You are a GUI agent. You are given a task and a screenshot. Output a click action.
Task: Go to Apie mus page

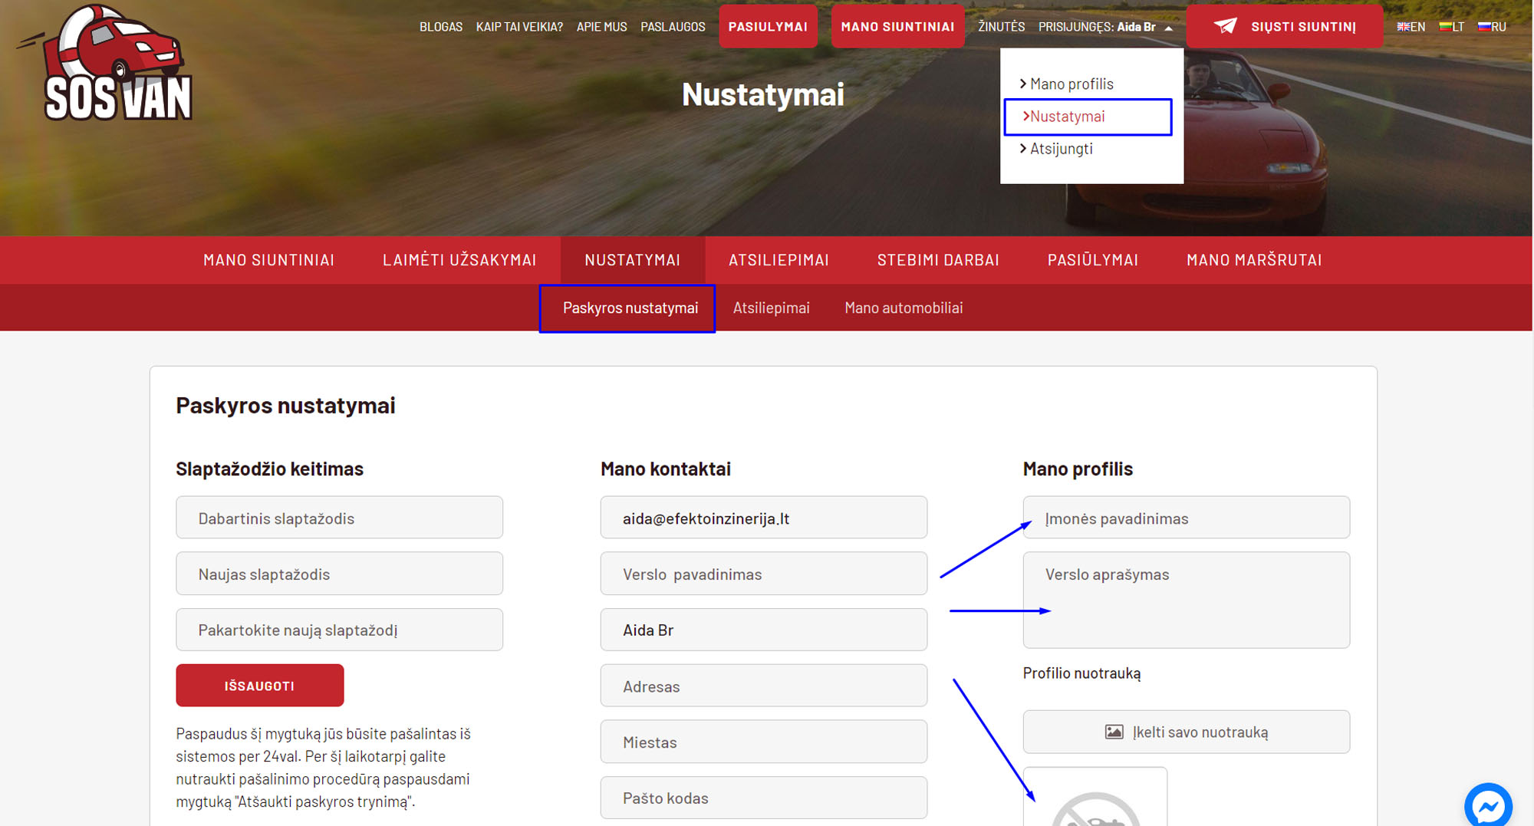(x=601, y=27)
